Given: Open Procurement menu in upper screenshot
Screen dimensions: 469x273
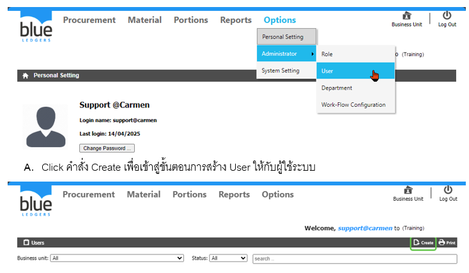Looking at the screenshot, I should pyautogui.click(x=89, y=20).
